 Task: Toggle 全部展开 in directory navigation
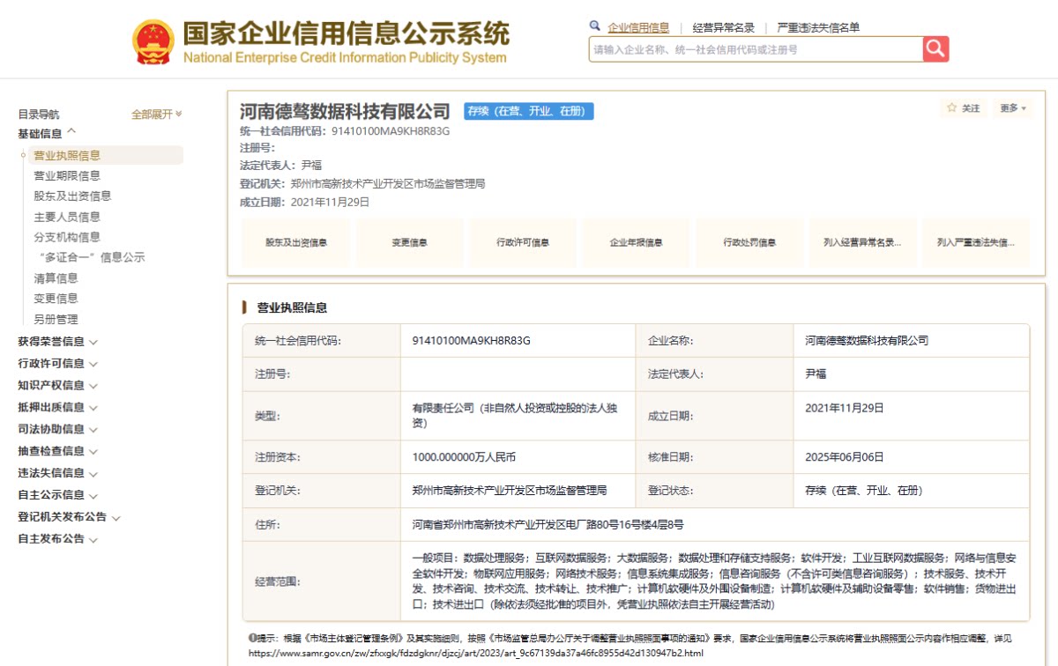pos(156,115)
